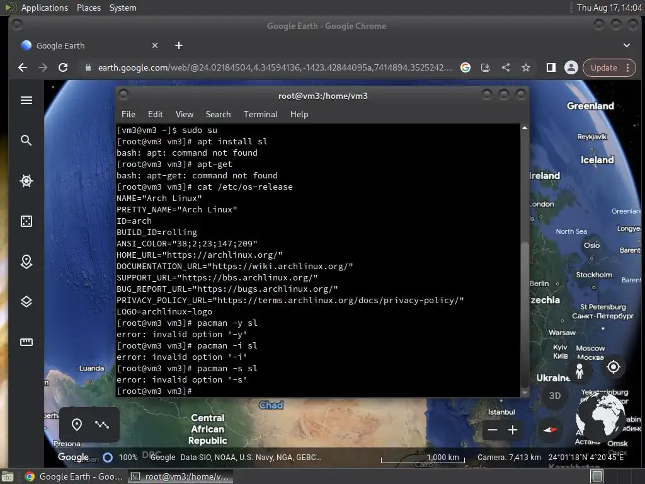Click the Update button in Chrome

603,67
